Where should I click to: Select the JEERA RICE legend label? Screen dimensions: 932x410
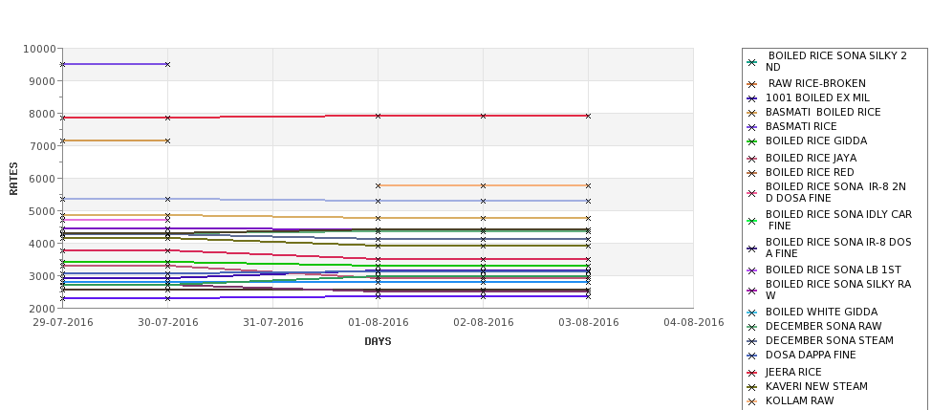tap(793, 372)
